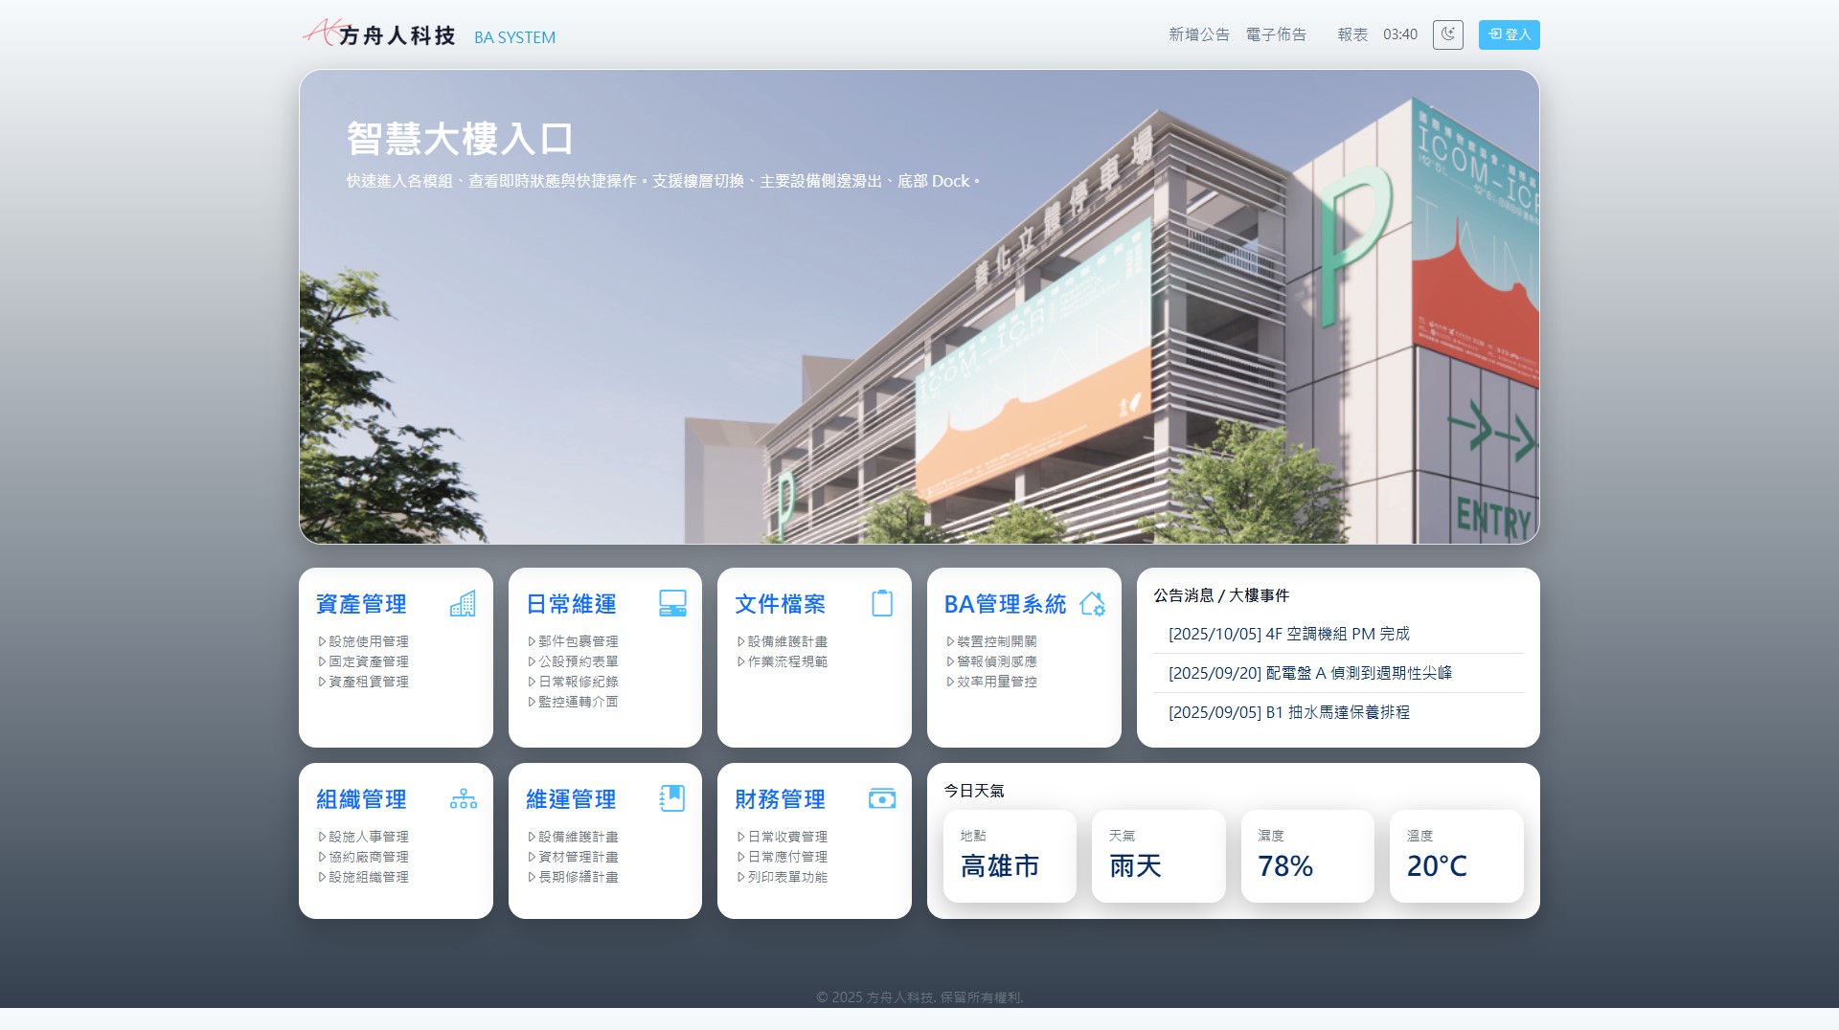Image resolution: width=1839 pixels, height=1030 pixels.
Task: Click the clipboard icon in 文件檔案 card
Action: (882, 604)
